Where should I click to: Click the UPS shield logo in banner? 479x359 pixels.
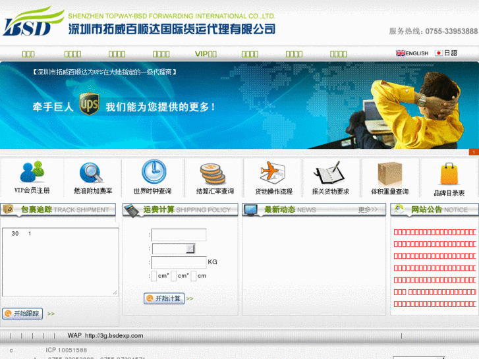89,104
